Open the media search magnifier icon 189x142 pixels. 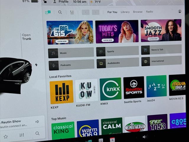60,12
